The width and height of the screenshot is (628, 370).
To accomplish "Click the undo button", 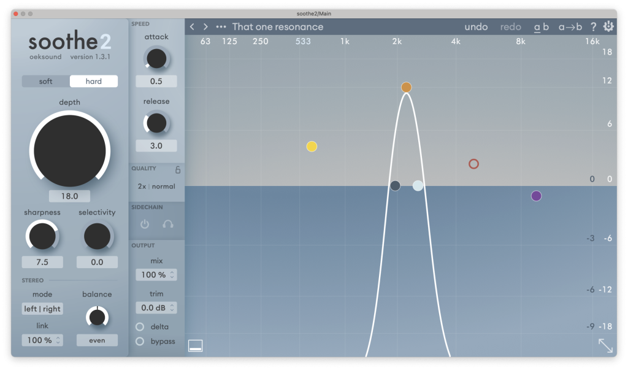I will pos(476,27).
